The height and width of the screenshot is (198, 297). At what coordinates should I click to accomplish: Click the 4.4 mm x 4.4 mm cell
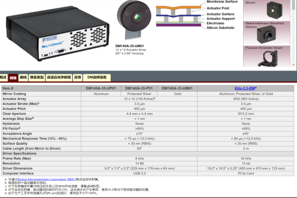139,114
